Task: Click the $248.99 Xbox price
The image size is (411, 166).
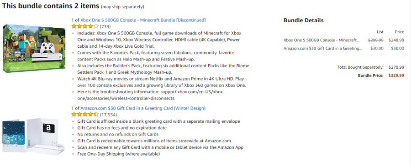Action: point(396,40)
